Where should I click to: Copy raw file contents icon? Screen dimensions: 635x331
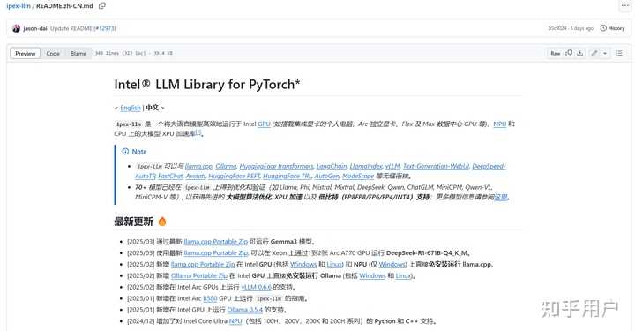coord(569,53)
